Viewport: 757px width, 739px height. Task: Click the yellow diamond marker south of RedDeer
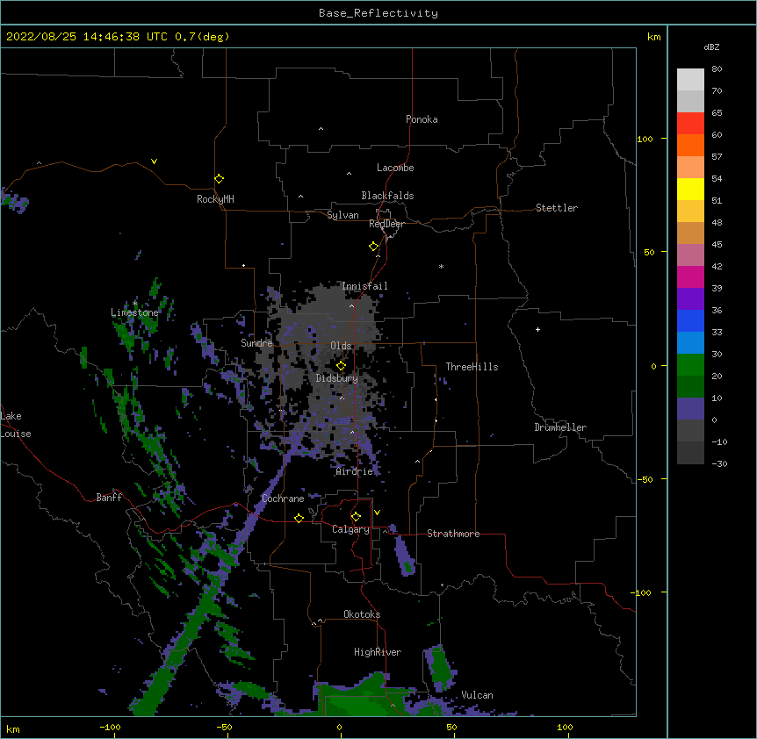(374, 247)
